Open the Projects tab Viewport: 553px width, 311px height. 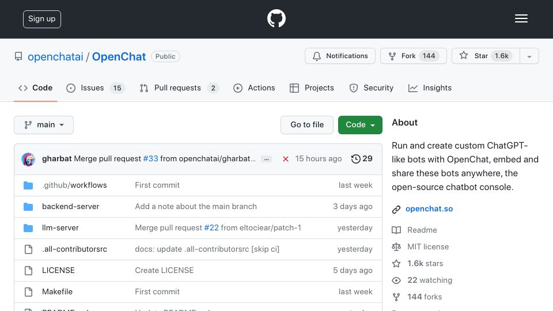point(312,88)
